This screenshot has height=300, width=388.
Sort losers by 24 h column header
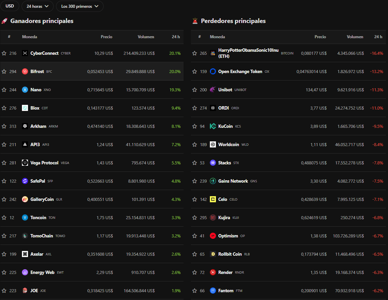click(x=378, y=37)
